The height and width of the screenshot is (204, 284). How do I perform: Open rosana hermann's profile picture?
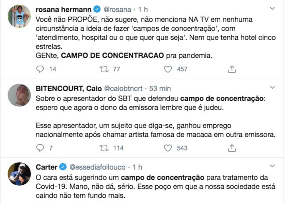click(20, 17)
